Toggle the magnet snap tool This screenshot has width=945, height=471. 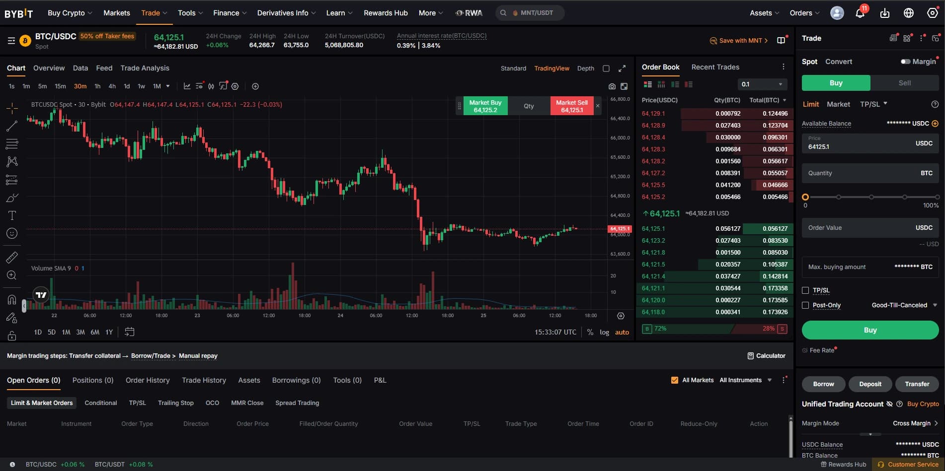pos(12,300)
